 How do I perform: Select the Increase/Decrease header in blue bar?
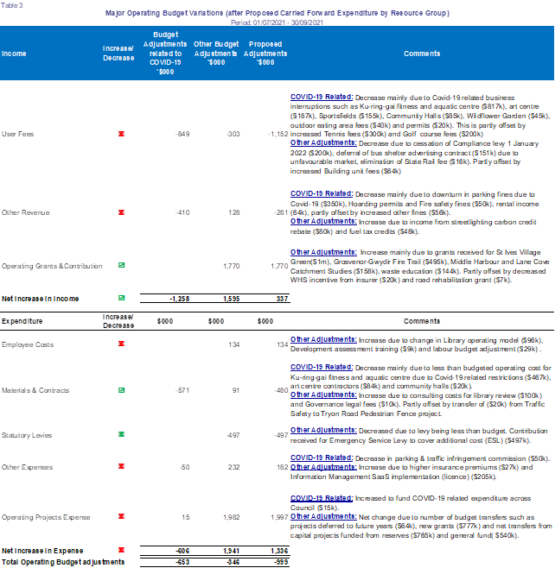pyautogui.click(x=118, y=54)
